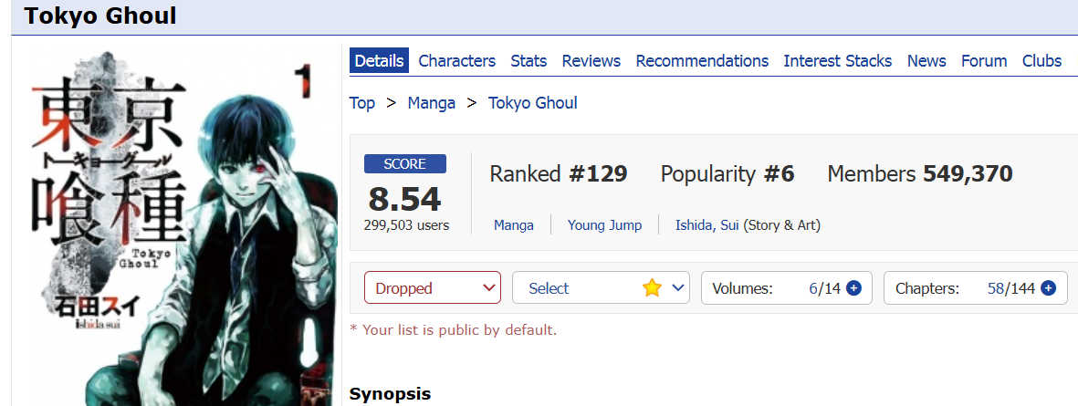
Task: Click the 8.54 score value
Action: [405, 199]
